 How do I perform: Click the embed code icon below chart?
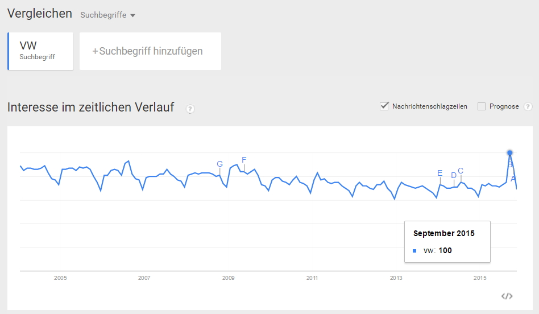[x=507, y=296]
